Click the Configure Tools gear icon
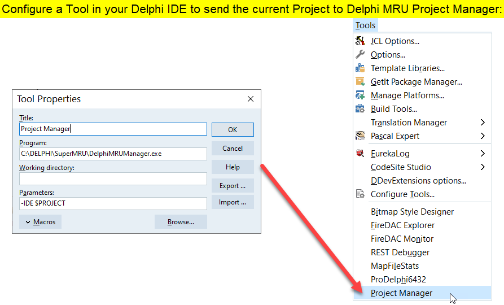This screenshot has height=305, width=504. click(360, 194)
